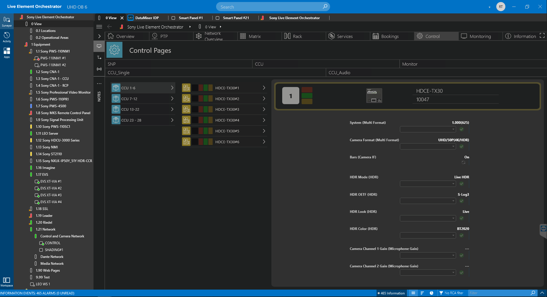547x297 pixels.
Task: Open header options arrow beside RT avatar
Action: (489, 7)
